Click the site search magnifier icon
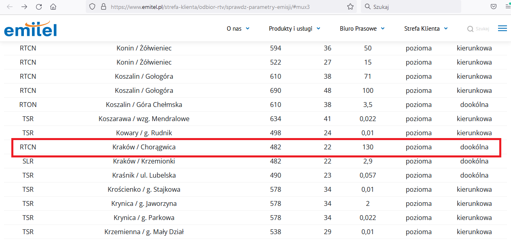The height and width of the screenshot is (241, 511). pos(470,29)
